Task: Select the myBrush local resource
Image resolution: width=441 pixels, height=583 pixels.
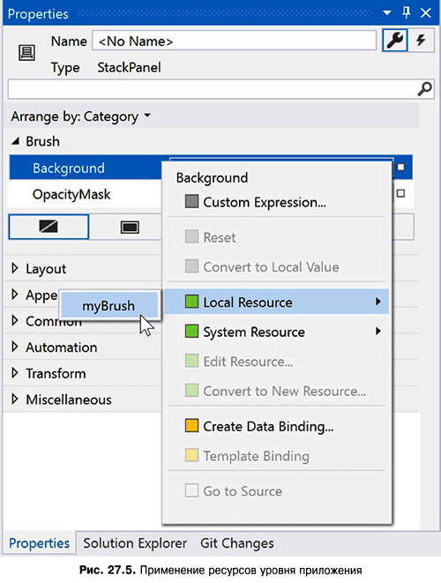Action: point(108,306)
